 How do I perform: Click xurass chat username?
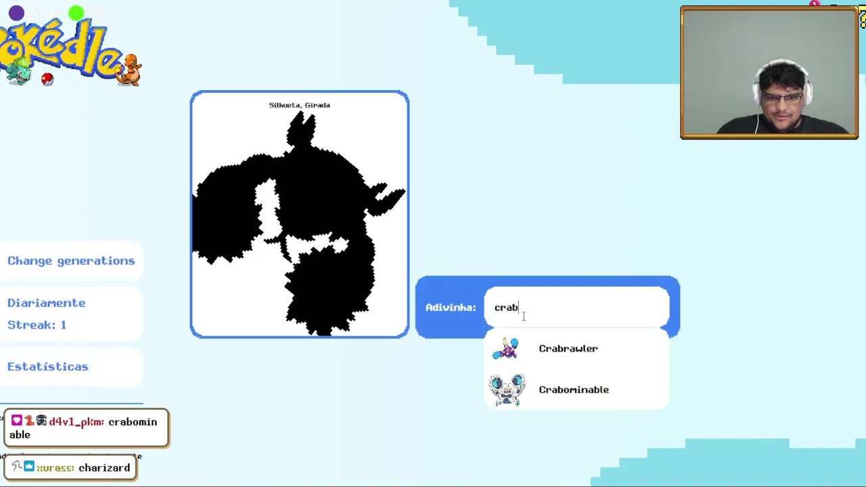pos(55,468)
